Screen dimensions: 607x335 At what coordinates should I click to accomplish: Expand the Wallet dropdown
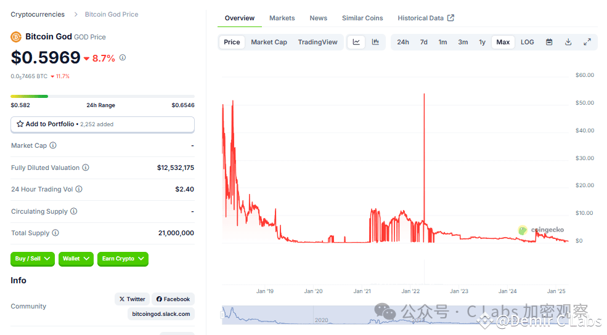(76, 259)
